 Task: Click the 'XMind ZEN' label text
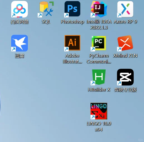tap(125, 56)
